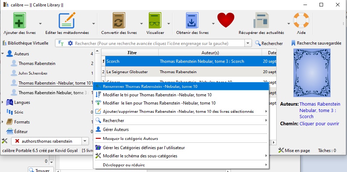Viewport: 347px width, 172px height.
Task: Select Gérer Auteurs menu entry
Action: [181, 129]
